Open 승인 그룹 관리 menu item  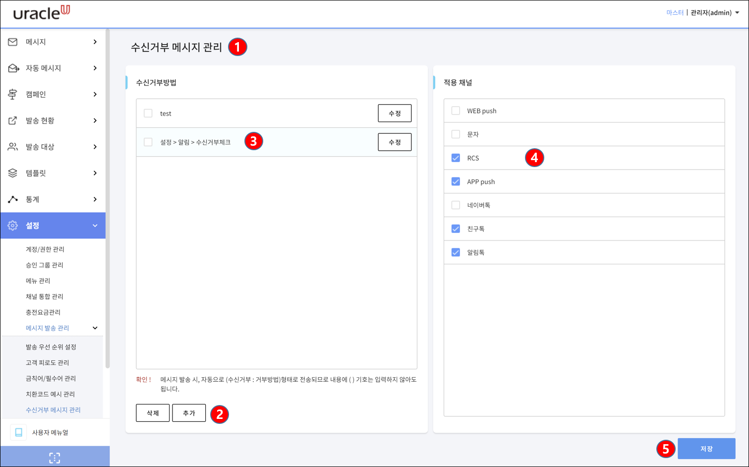point(45,265)
